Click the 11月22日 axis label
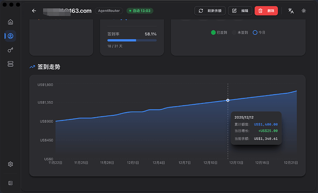The image size is (318, 193). click(x=55, y=163)
